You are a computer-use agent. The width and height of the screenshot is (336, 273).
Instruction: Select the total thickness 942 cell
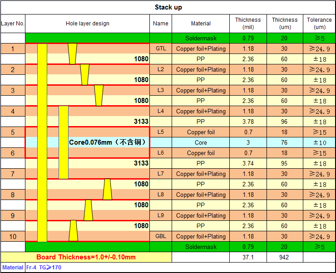tap(284, 257)
